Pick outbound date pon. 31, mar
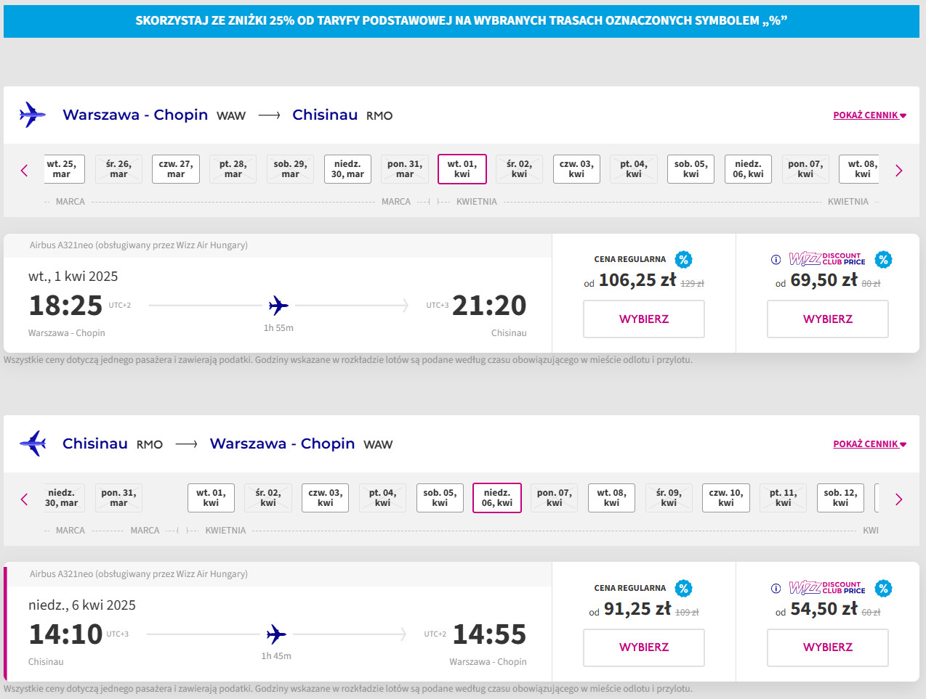This screenshot has width=926, height=699. pyautogui.click(x=405, y=169)
